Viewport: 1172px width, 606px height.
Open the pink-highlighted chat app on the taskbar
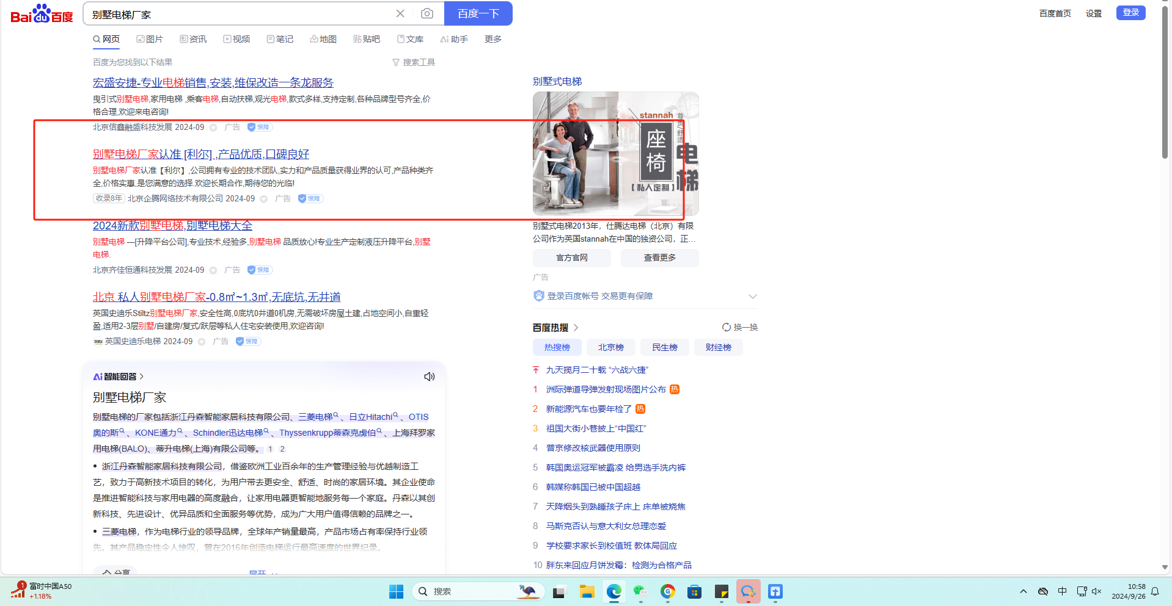[x=749, y=591]
